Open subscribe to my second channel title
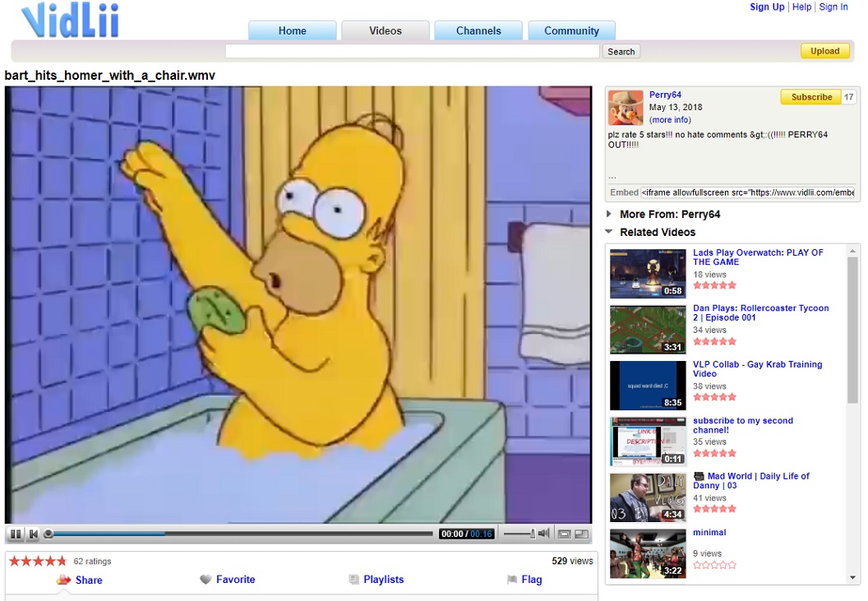 coord(743,425)
